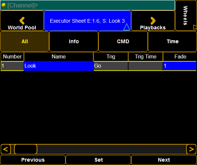Select the Info column filter
The image size is (197, 165).
click(x=74, y=41)
